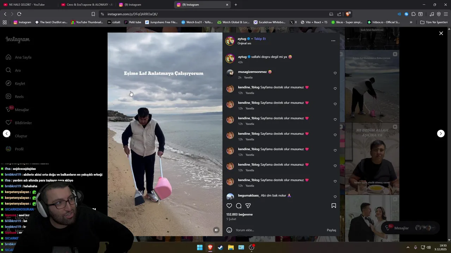The height and width of the screenshot is (253, 451).
Task: Open browser extensions puzzle icon
Action: point(414,14)
